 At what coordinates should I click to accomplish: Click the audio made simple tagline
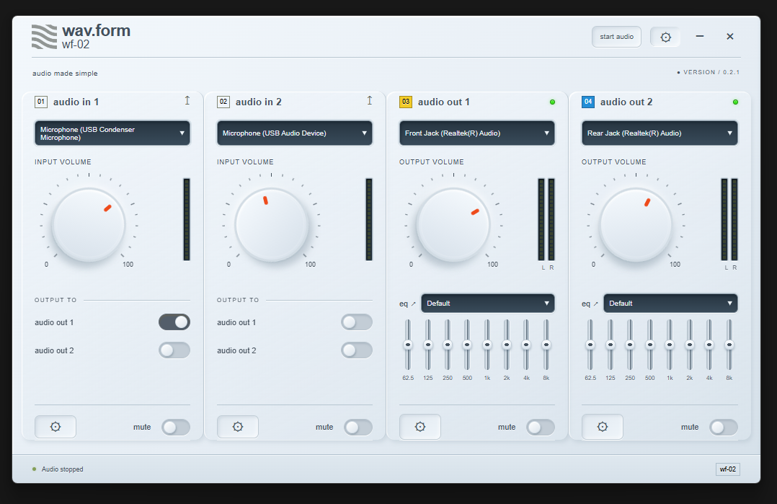tap(65, 74)
